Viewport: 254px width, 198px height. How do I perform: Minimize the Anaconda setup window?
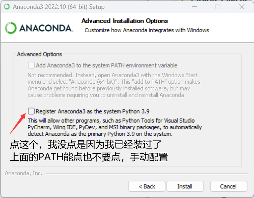coord(194,7)
